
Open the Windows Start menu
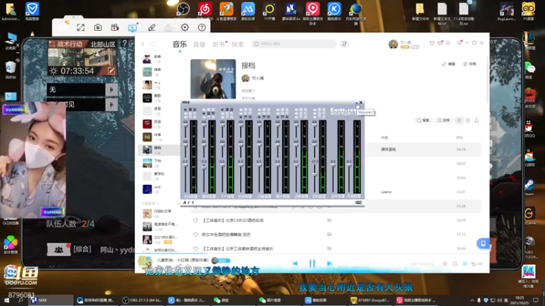point(7,300)
